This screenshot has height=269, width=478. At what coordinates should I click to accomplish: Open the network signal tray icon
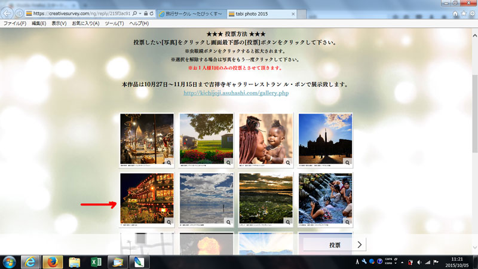point(428,262)
